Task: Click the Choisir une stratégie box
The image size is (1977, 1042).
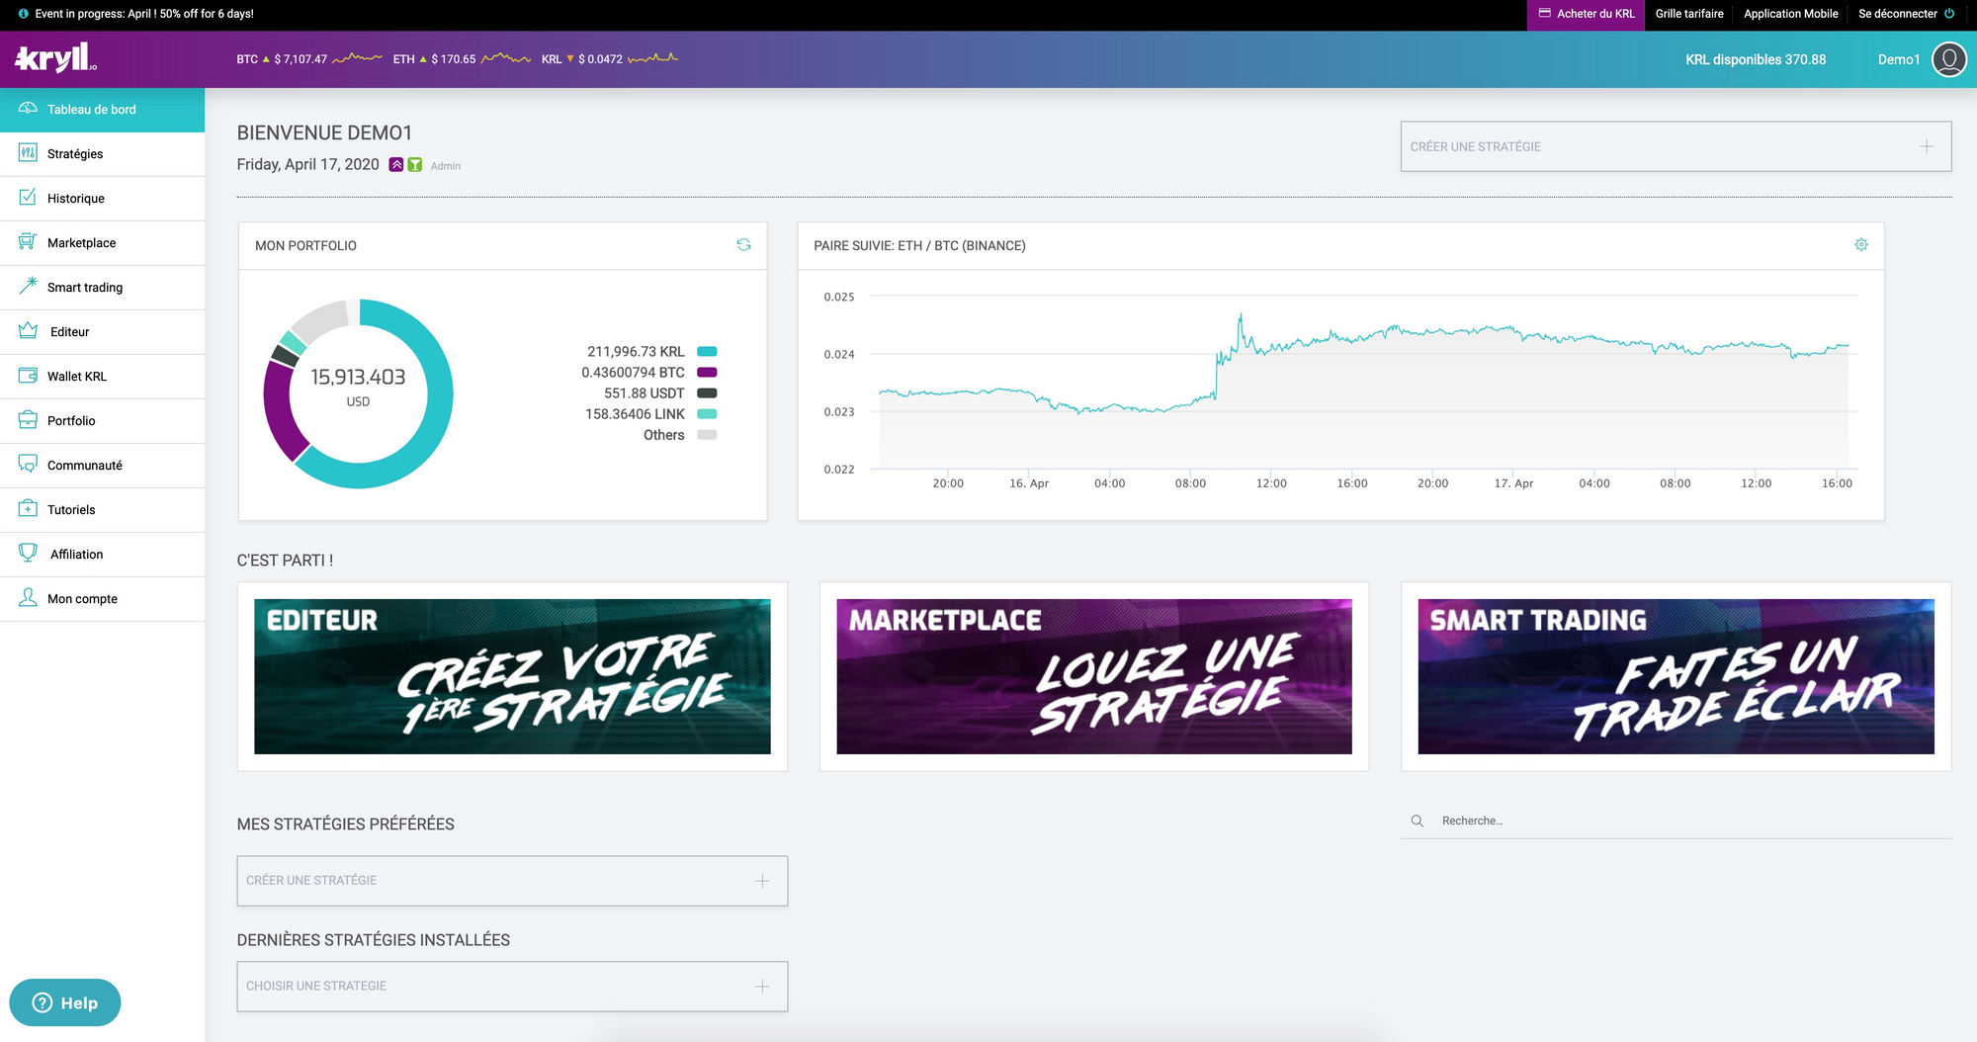Action: [512, 987]
